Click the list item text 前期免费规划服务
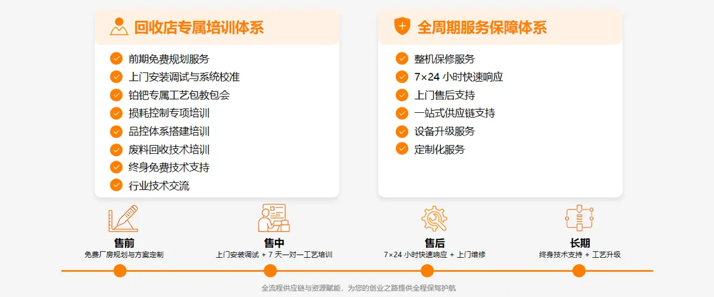The image size is (714, 297). [x=169, y=59]
